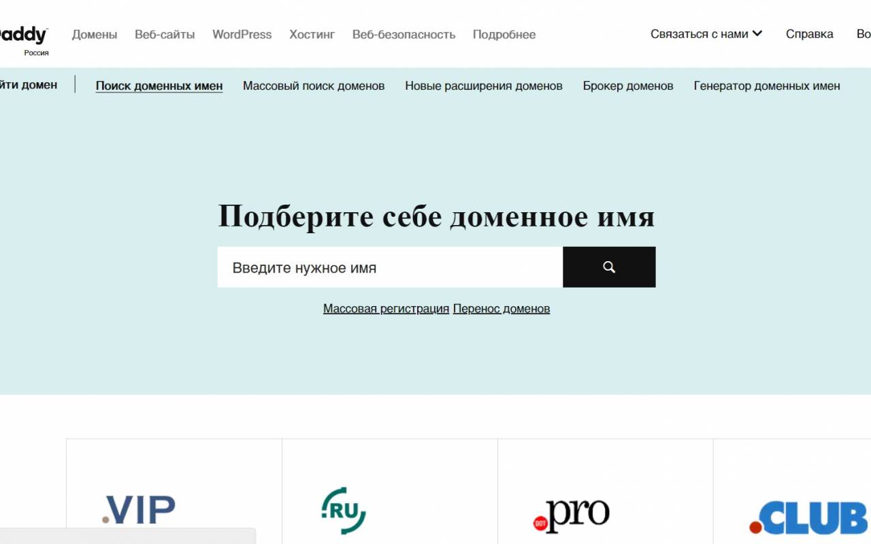Open the WordPress menu

(x=242, y=35)
